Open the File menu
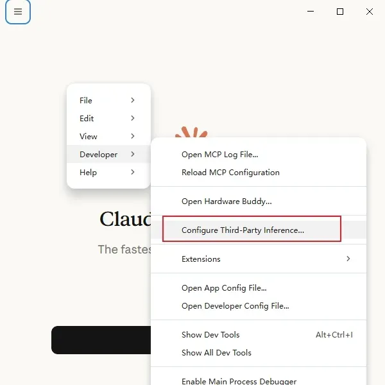This screenshot has height=385, width=385. coord(108,100)
